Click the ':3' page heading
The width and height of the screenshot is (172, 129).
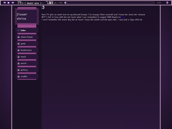[43, 7]
